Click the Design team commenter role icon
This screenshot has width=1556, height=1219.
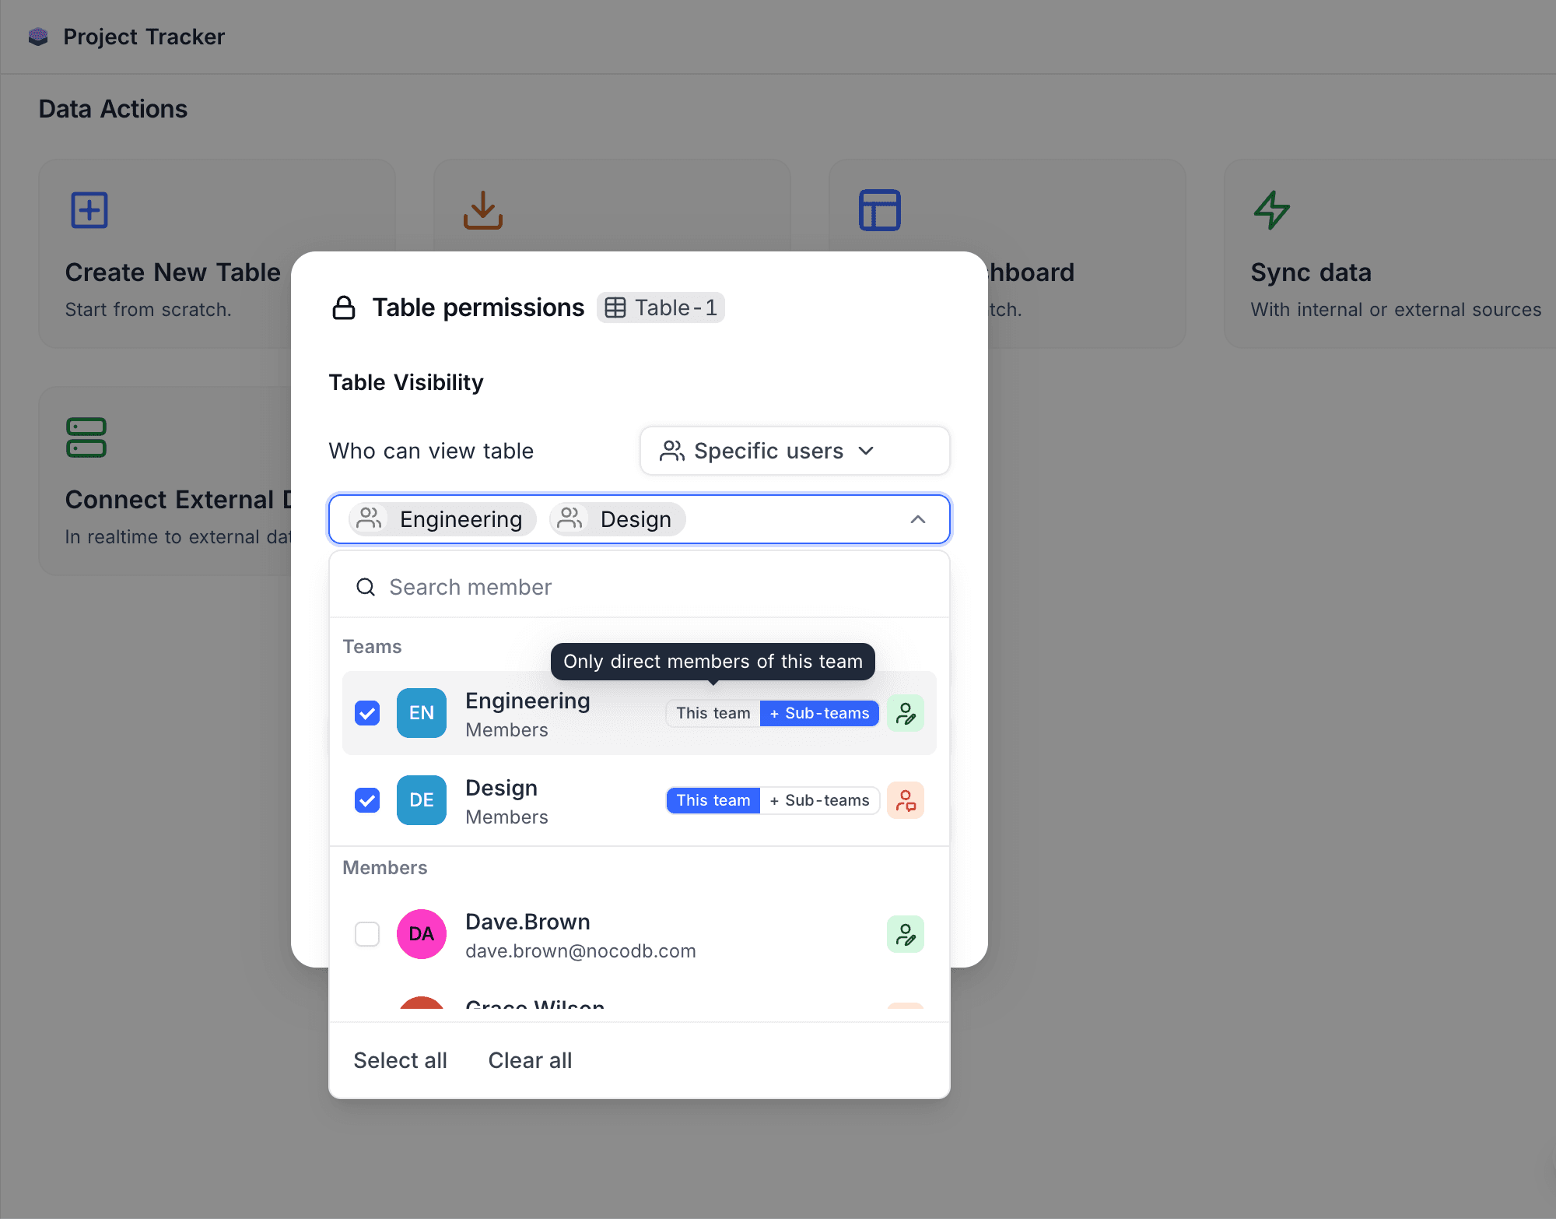[905, 800]
